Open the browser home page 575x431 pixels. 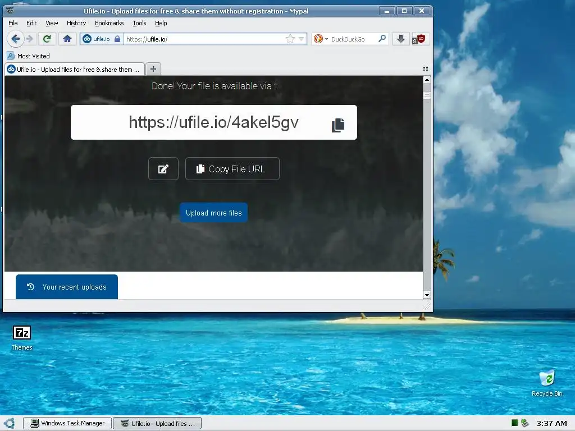[67, 39]
